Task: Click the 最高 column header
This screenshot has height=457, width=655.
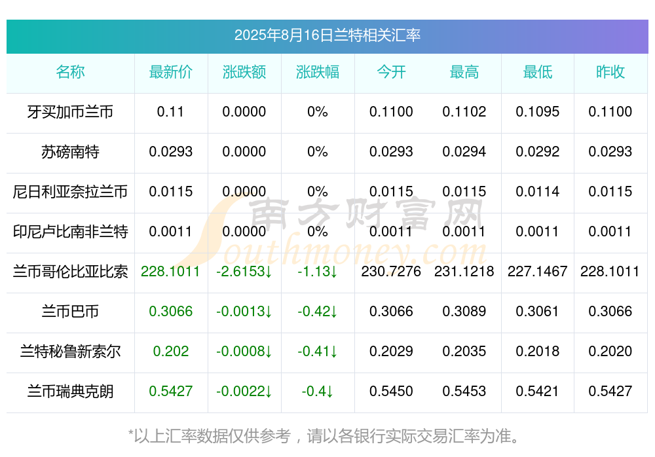Action: tap(464, 72)
